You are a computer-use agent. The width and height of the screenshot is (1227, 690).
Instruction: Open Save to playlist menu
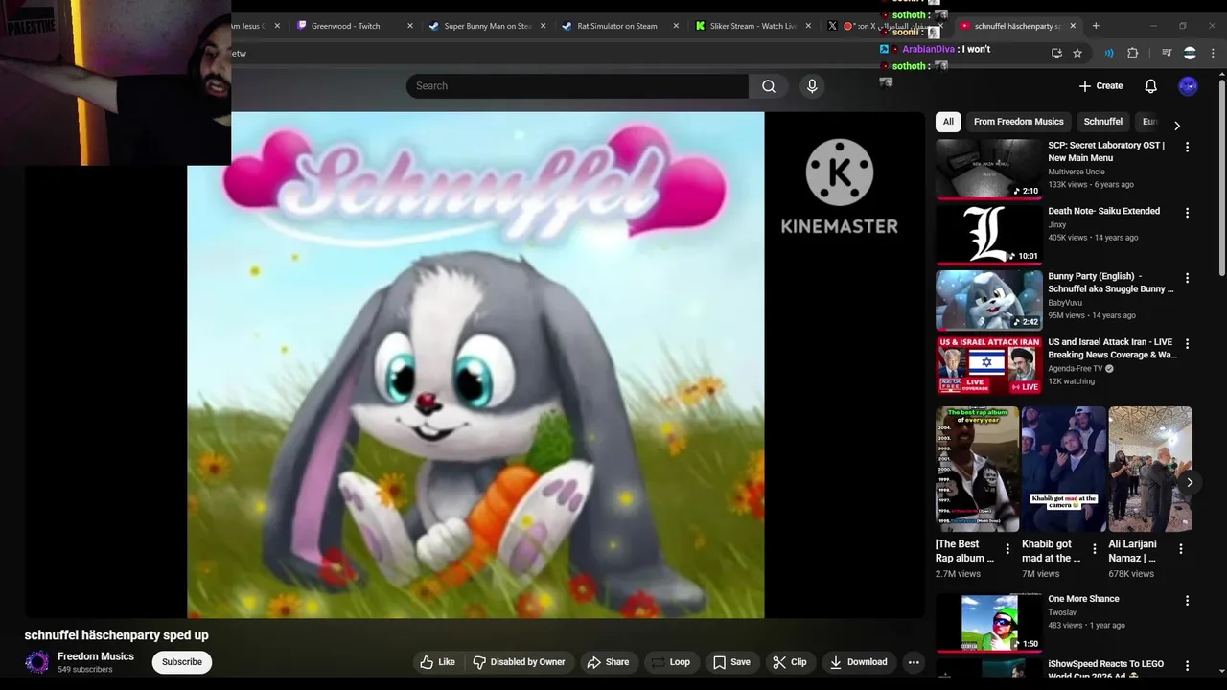pos(731,662)
